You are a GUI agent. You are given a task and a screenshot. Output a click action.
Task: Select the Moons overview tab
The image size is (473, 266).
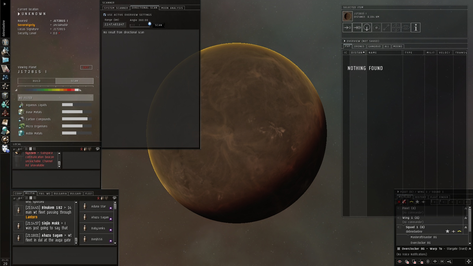pyautogui.click(x=398, y=46)
